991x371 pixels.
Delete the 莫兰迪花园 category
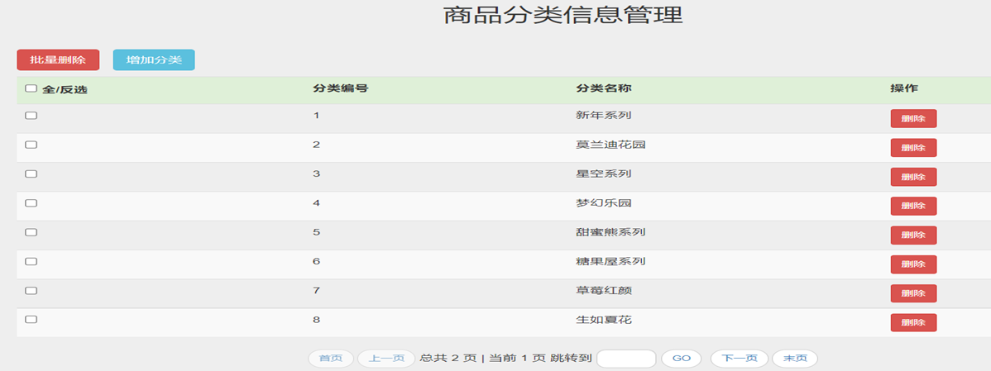(x=913, y=148)
